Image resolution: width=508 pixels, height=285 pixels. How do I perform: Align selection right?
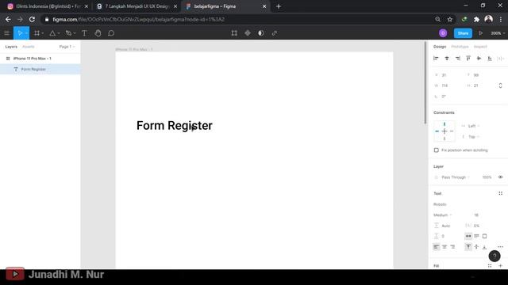[457, 59]
